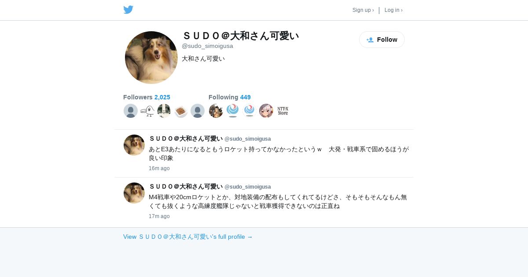Select the anime girl following avatar
Screen dimensions: 528x277
[266, 111]
